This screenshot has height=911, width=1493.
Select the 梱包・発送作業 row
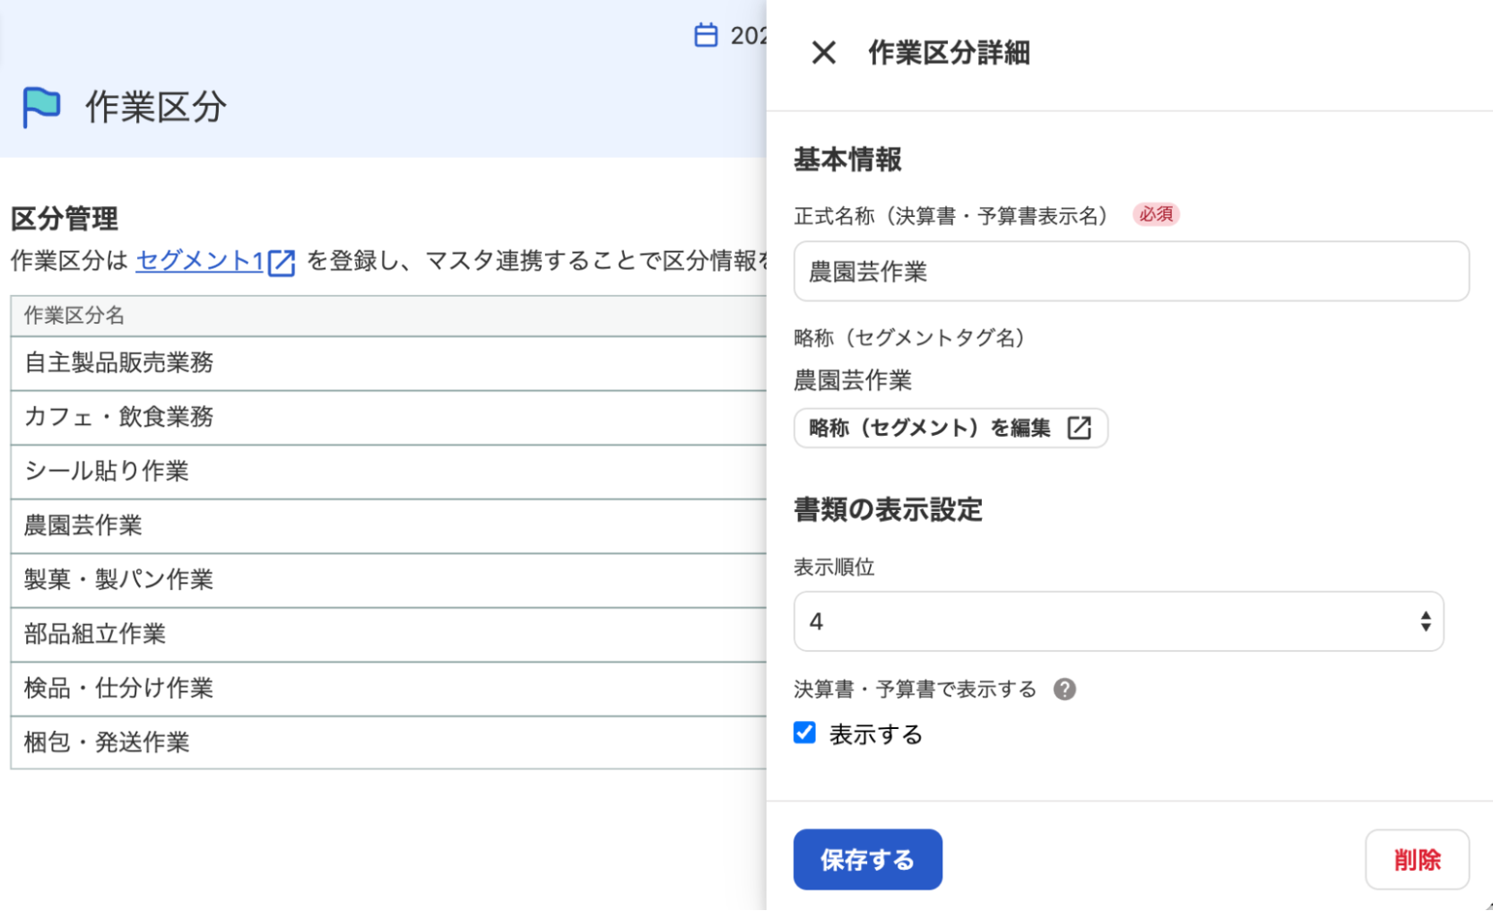click(x=388, y=742)
